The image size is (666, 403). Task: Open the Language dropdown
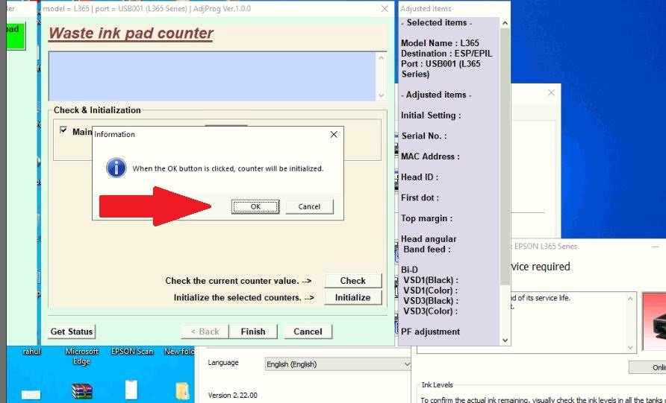click(x=337, y=364)
